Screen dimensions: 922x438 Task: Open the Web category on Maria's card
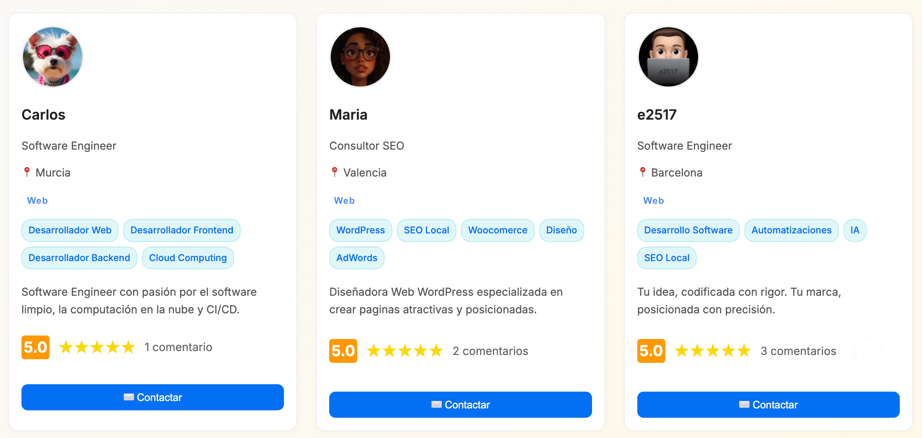click(x=344, y=200)
